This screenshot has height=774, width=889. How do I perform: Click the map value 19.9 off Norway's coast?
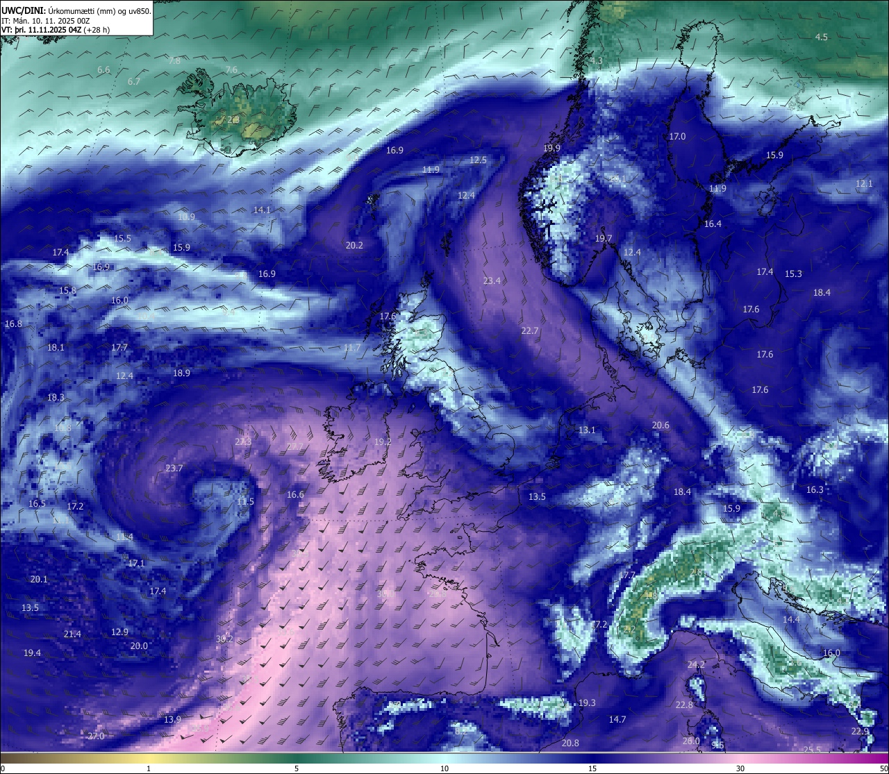(x=551, y=148)
